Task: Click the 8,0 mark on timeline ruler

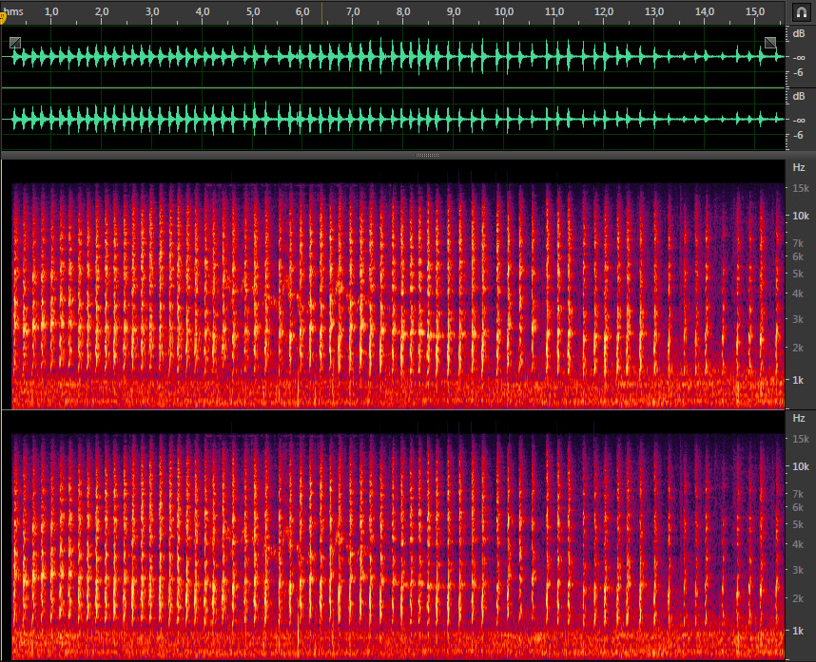Action: point(403,11)
